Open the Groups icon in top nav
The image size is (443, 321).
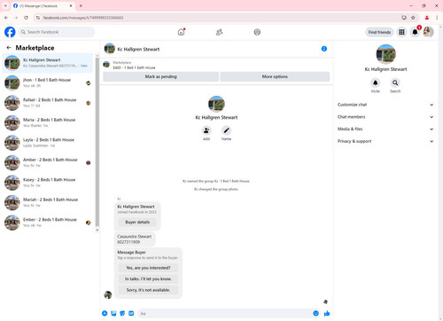pos(257,32)
